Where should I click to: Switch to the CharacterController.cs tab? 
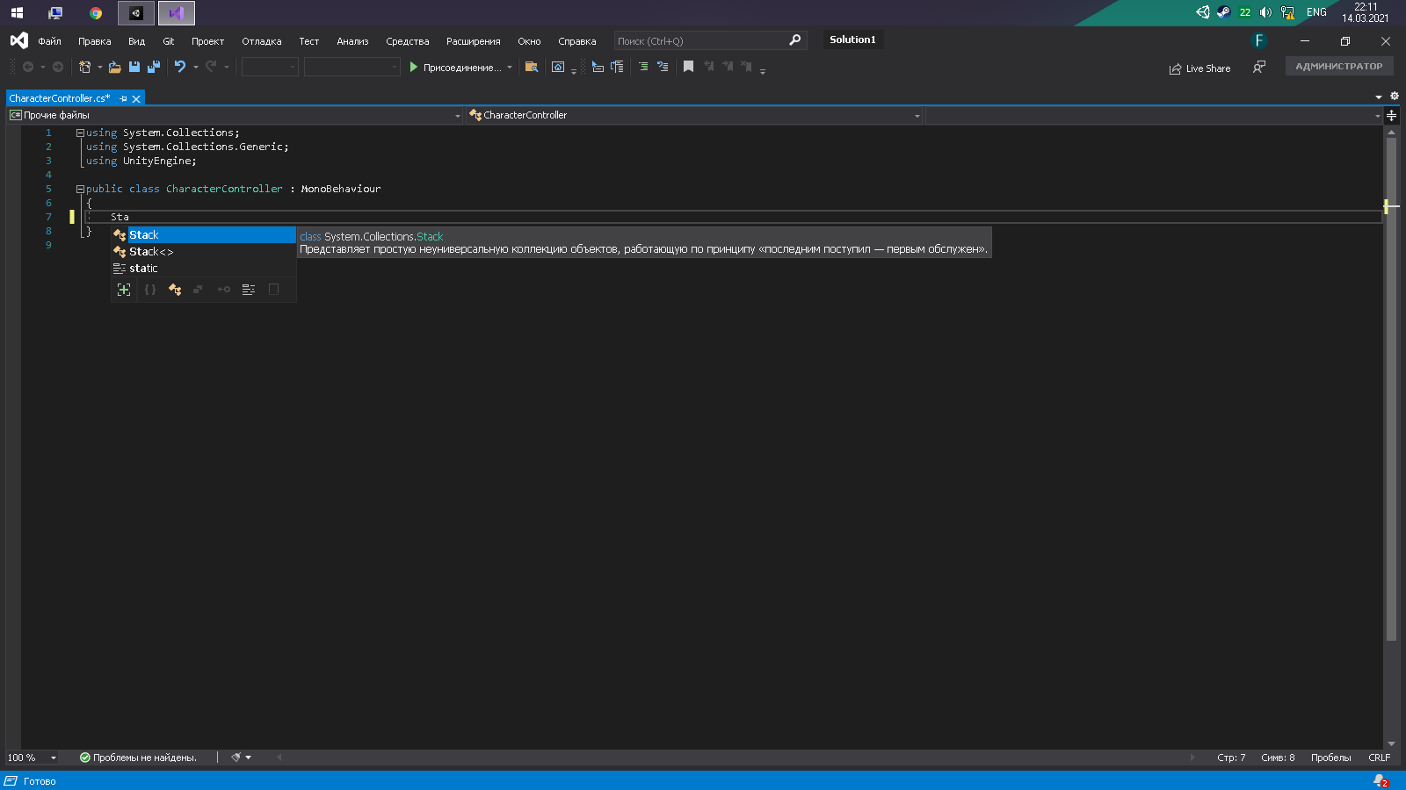(x=60, y=98)
